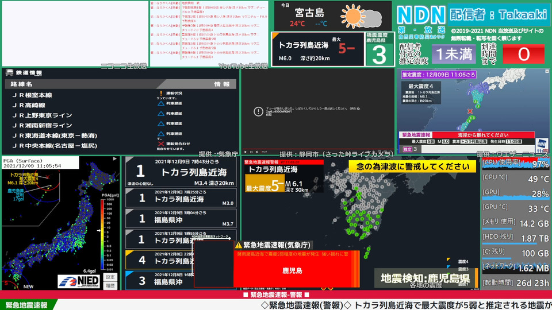Click the green 強震震度 3 box
Screen dimensions: 552x310
pyautogui.click(x=379, y=49)
